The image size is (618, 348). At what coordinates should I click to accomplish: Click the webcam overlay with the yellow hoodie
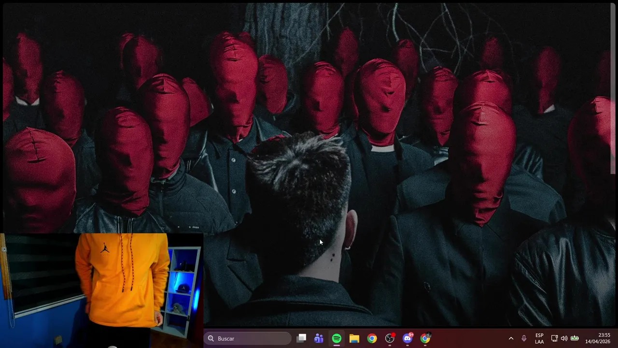point(101,290)
